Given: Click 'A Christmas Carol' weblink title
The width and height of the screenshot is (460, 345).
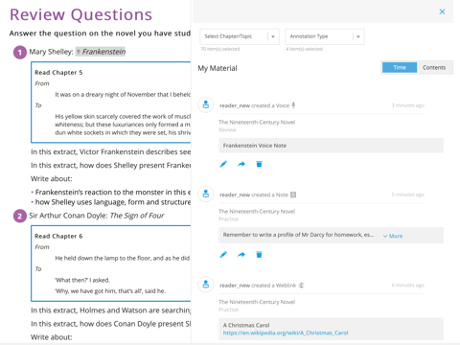Looking at the screenshot, I should tap(246, 325).
